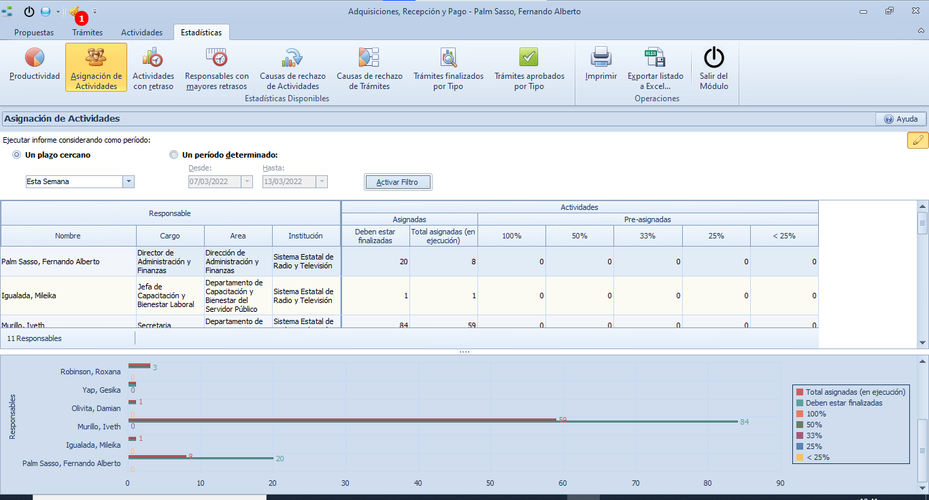The height and width of the screenshot is (500, 929).
Task: Click the 33% legend entry
Action: (809, 435)
